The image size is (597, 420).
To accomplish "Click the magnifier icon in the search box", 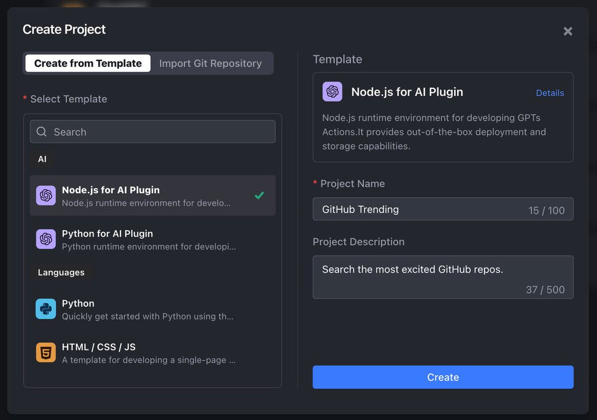I will tap(42, 132).
